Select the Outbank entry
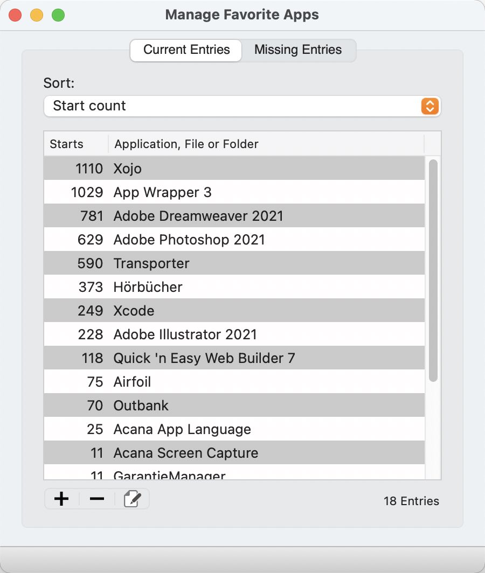This screenshot has height=573, width=485. tap(234, 406)
